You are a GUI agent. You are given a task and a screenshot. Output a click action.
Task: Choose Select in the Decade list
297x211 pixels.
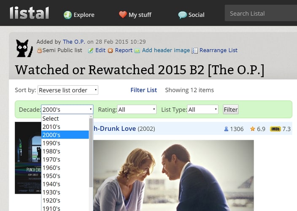tap(65, 119)
